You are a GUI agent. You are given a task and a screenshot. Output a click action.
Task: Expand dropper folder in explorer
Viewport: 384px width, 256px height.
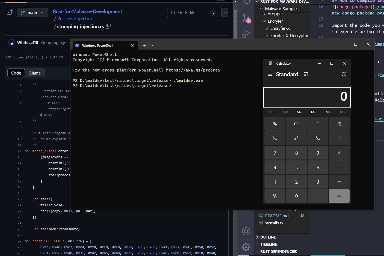282,14
